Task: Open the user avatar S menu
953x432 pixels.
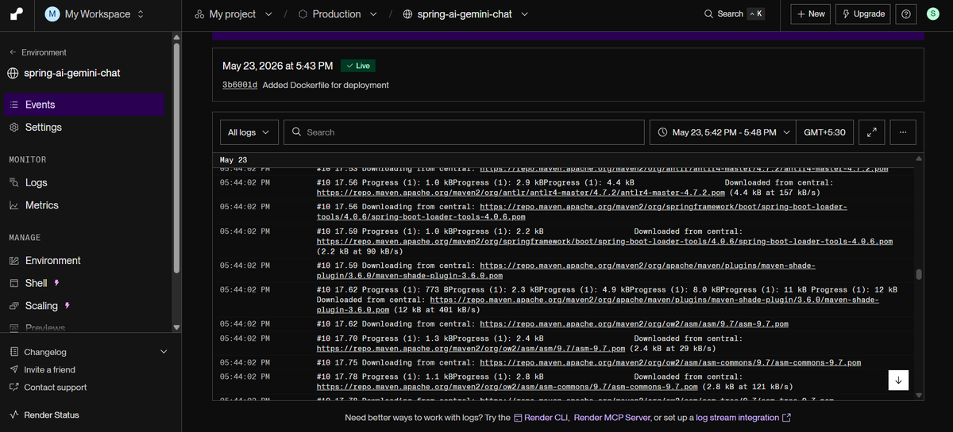Action: [x=933, y=14]
